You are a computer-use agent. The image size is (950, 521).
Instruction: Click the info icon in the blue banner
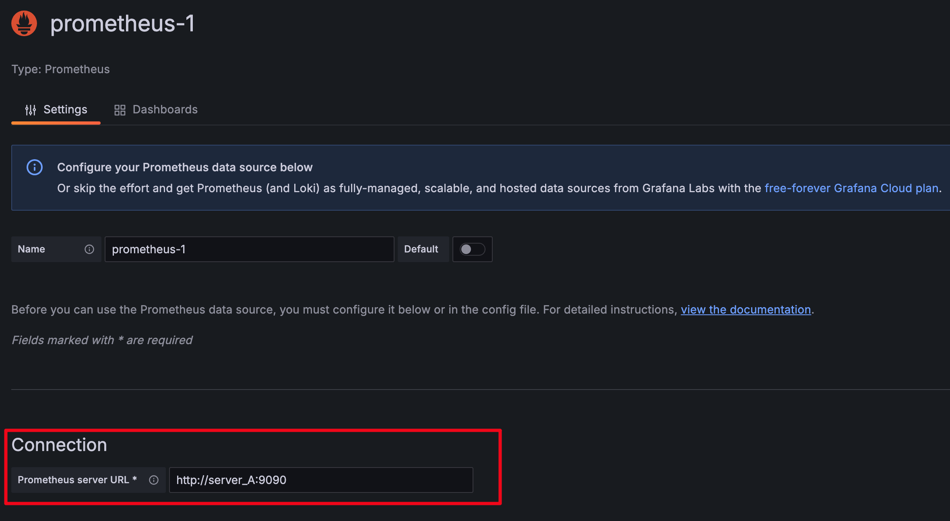point(35,167)
